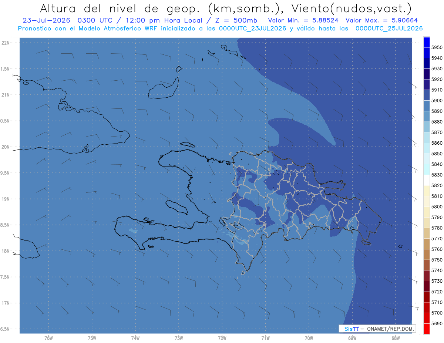Click the 68W longitude tick label

click(396, 338)
